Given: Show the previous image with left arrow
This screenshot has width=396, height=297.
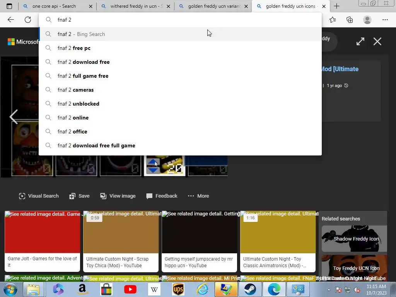Looking at the screenshot, I should (x=14, y=117).
